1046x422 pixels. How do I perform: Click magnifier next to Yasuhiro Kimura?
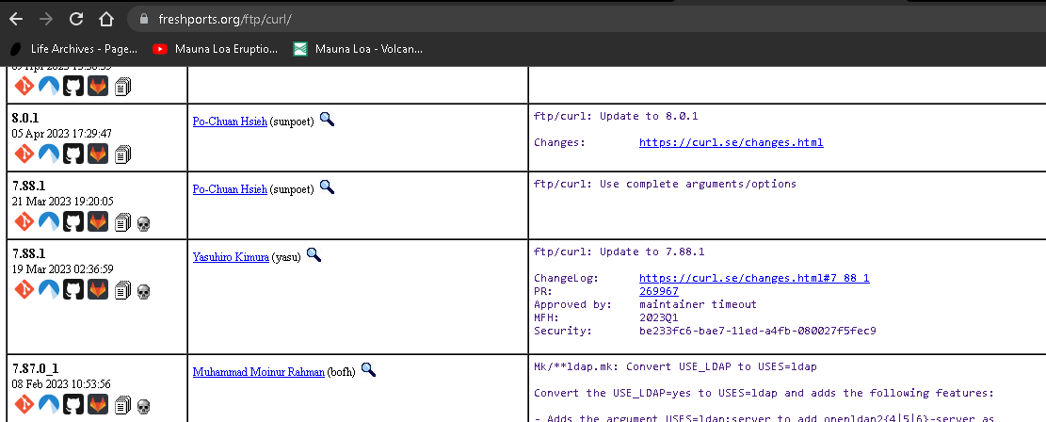click(314, 254)
